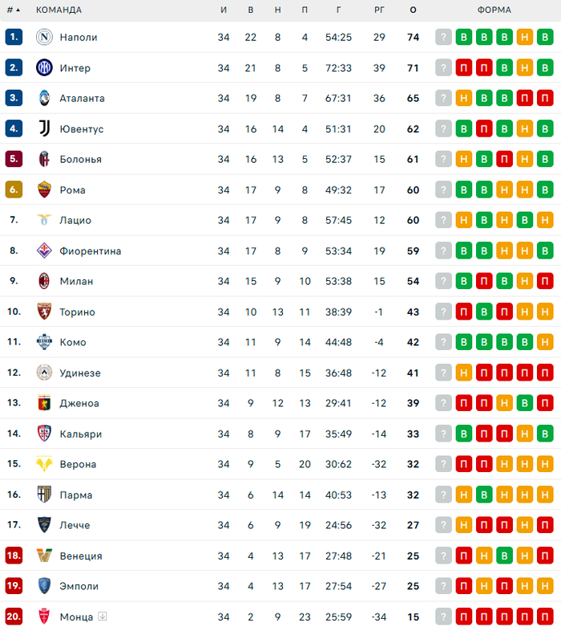The width and height of the screenshot is (561, 631).
Task: Open the Болонья team page link
Action: click(x=80, y=159)
